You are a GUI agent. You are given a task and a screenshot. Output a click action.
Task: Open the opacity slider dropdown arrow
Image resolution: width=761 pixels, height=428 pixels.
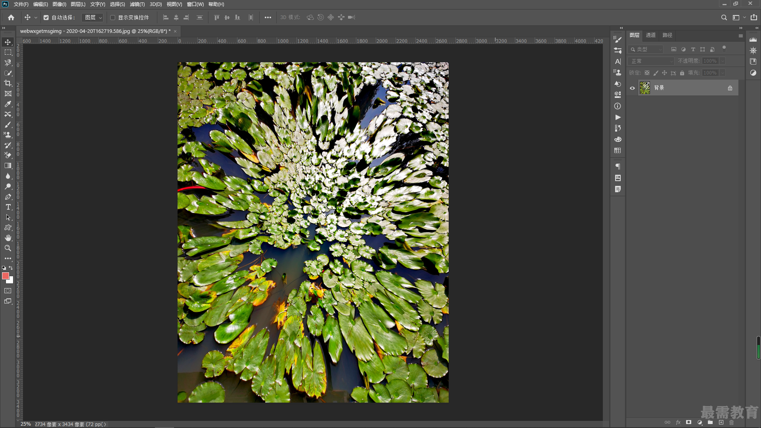coord(723,61)
